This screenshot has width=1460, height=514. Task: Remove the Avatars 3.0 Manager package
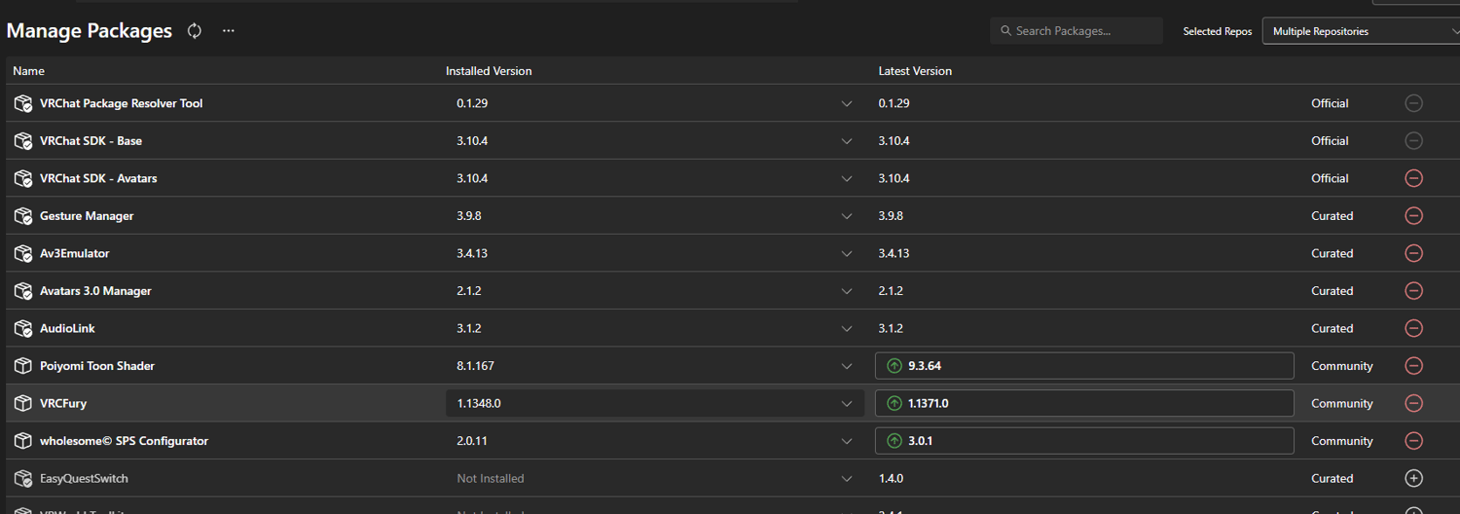(1414, 291)
